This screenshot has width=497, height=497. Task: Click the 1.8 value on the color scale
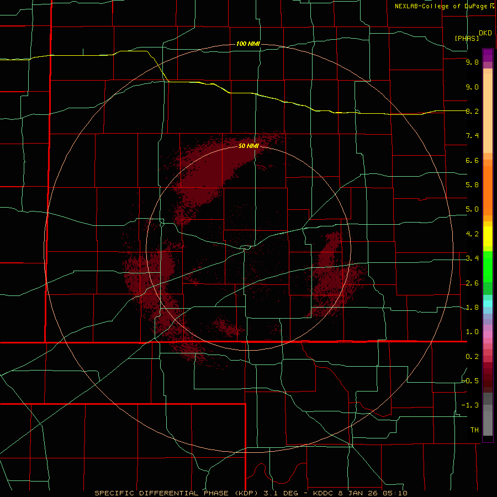pos(472,308)
